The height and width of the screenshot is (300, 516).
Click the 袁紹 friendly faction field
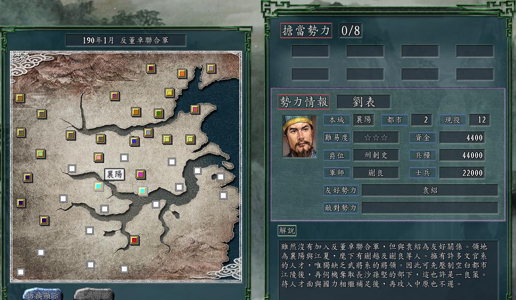430,190
